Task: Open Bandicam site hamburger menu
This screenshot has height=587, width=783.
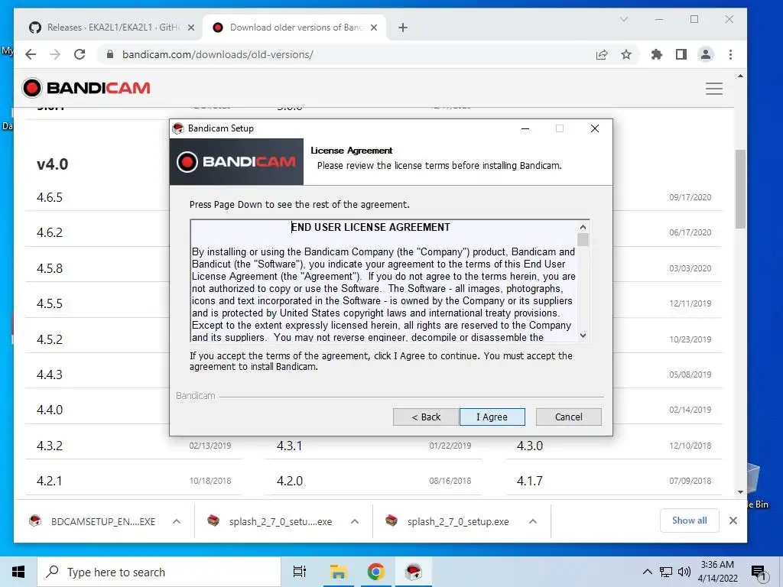Action: 713,89
